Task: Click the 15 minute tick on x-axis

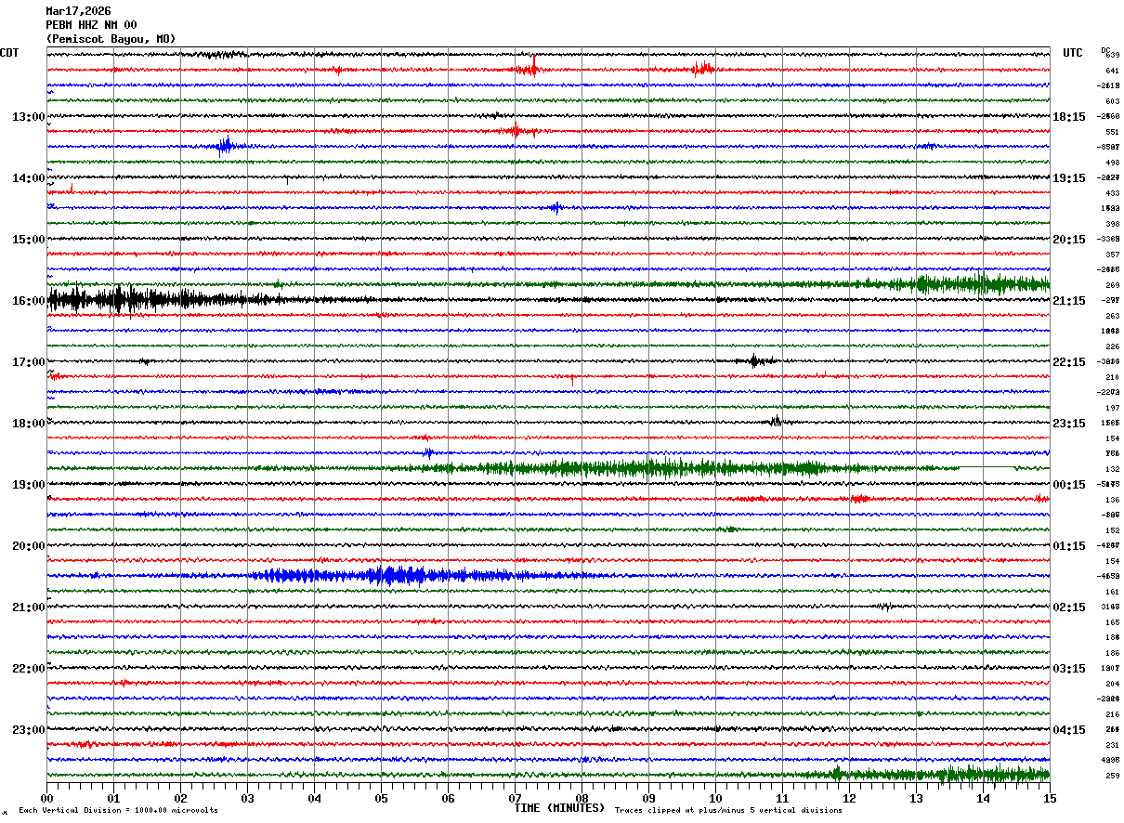Action: 1049,798
